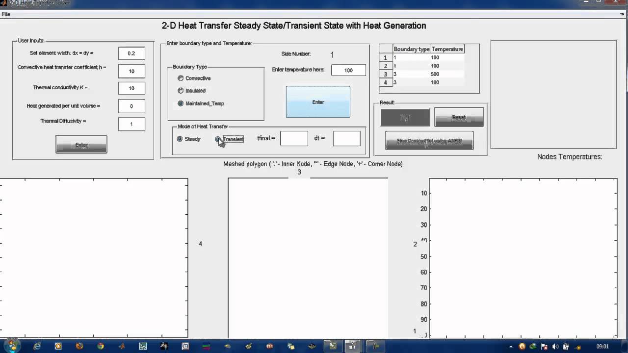This screenshot has height=353, width=628.
Task: Open the Windows Start menu
Action: 12,346
